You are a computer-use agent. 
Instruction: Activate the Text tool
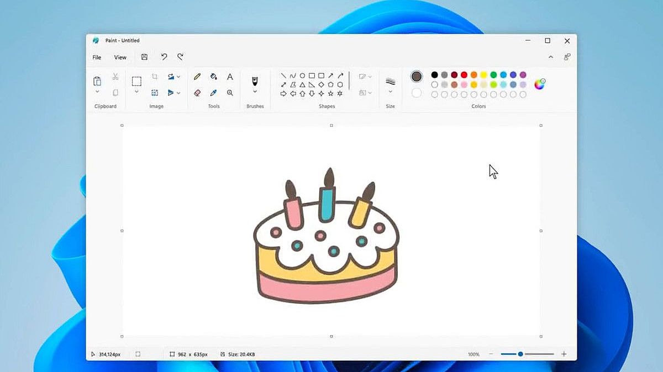[230, 77]
